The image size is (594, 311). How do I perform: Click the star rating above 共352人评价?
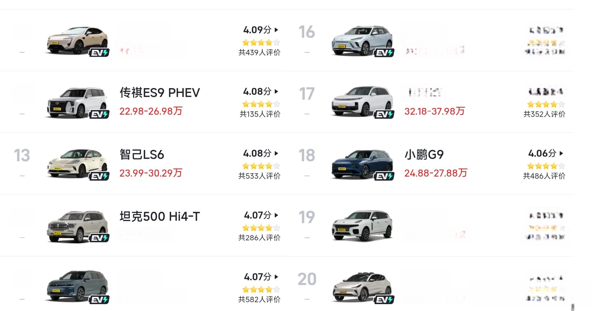[546, 104]
